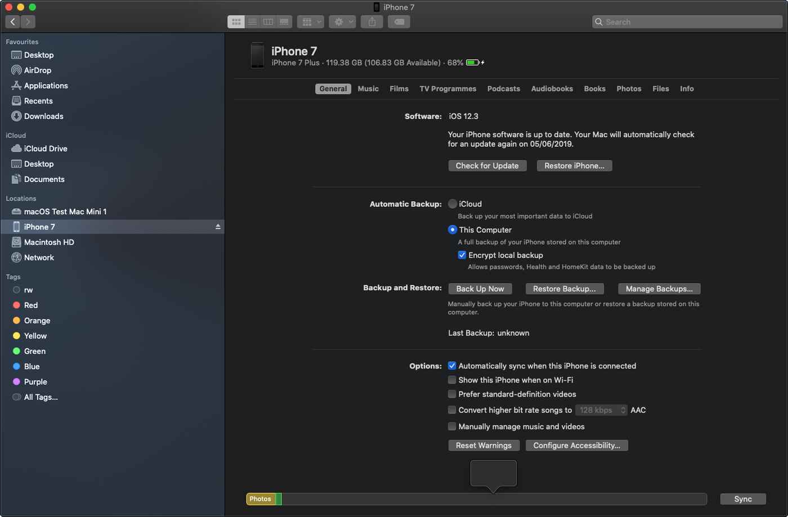Enable Show this iPhone when on Wi-Fi
Viewport: 788px width, 517px height.
point(452,380)
